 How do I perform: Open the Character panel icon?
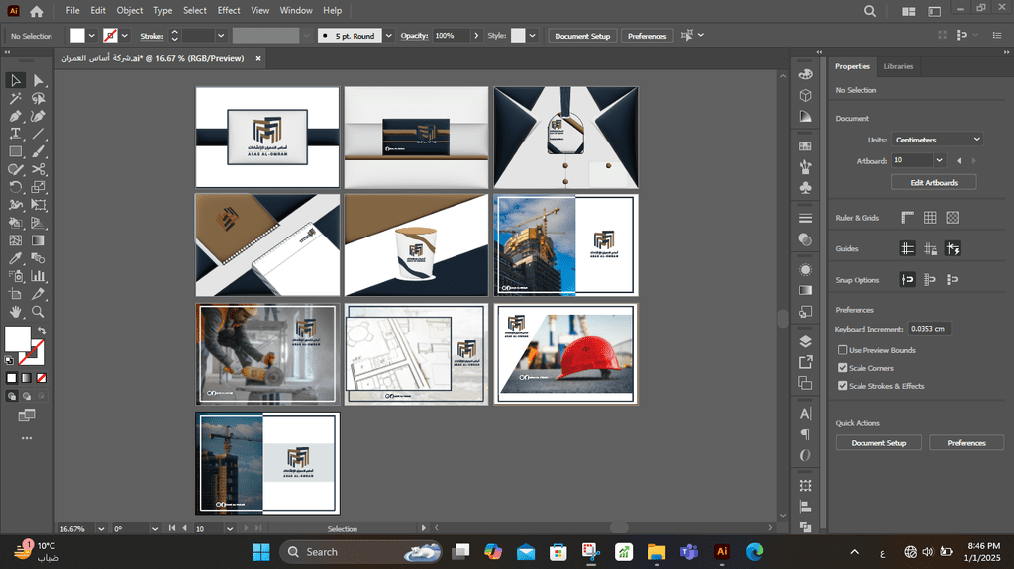(x=805, y=414)
